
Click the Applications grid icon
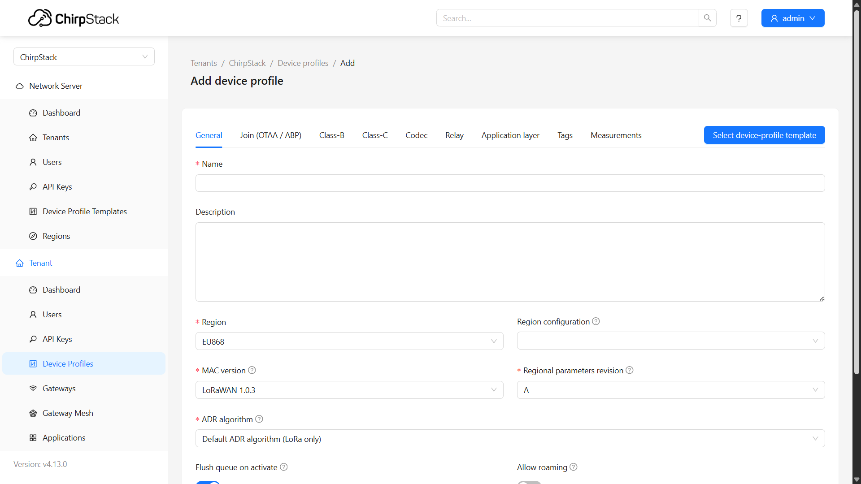coord(33,438)
